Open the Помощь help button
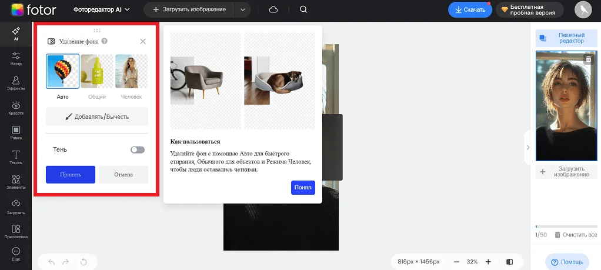 567,262
